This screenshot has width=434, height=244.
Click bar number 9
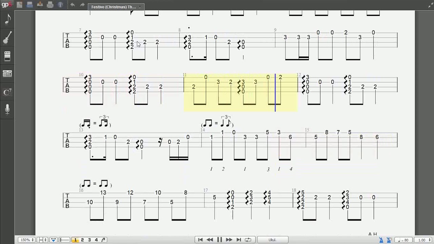point(276,30)
